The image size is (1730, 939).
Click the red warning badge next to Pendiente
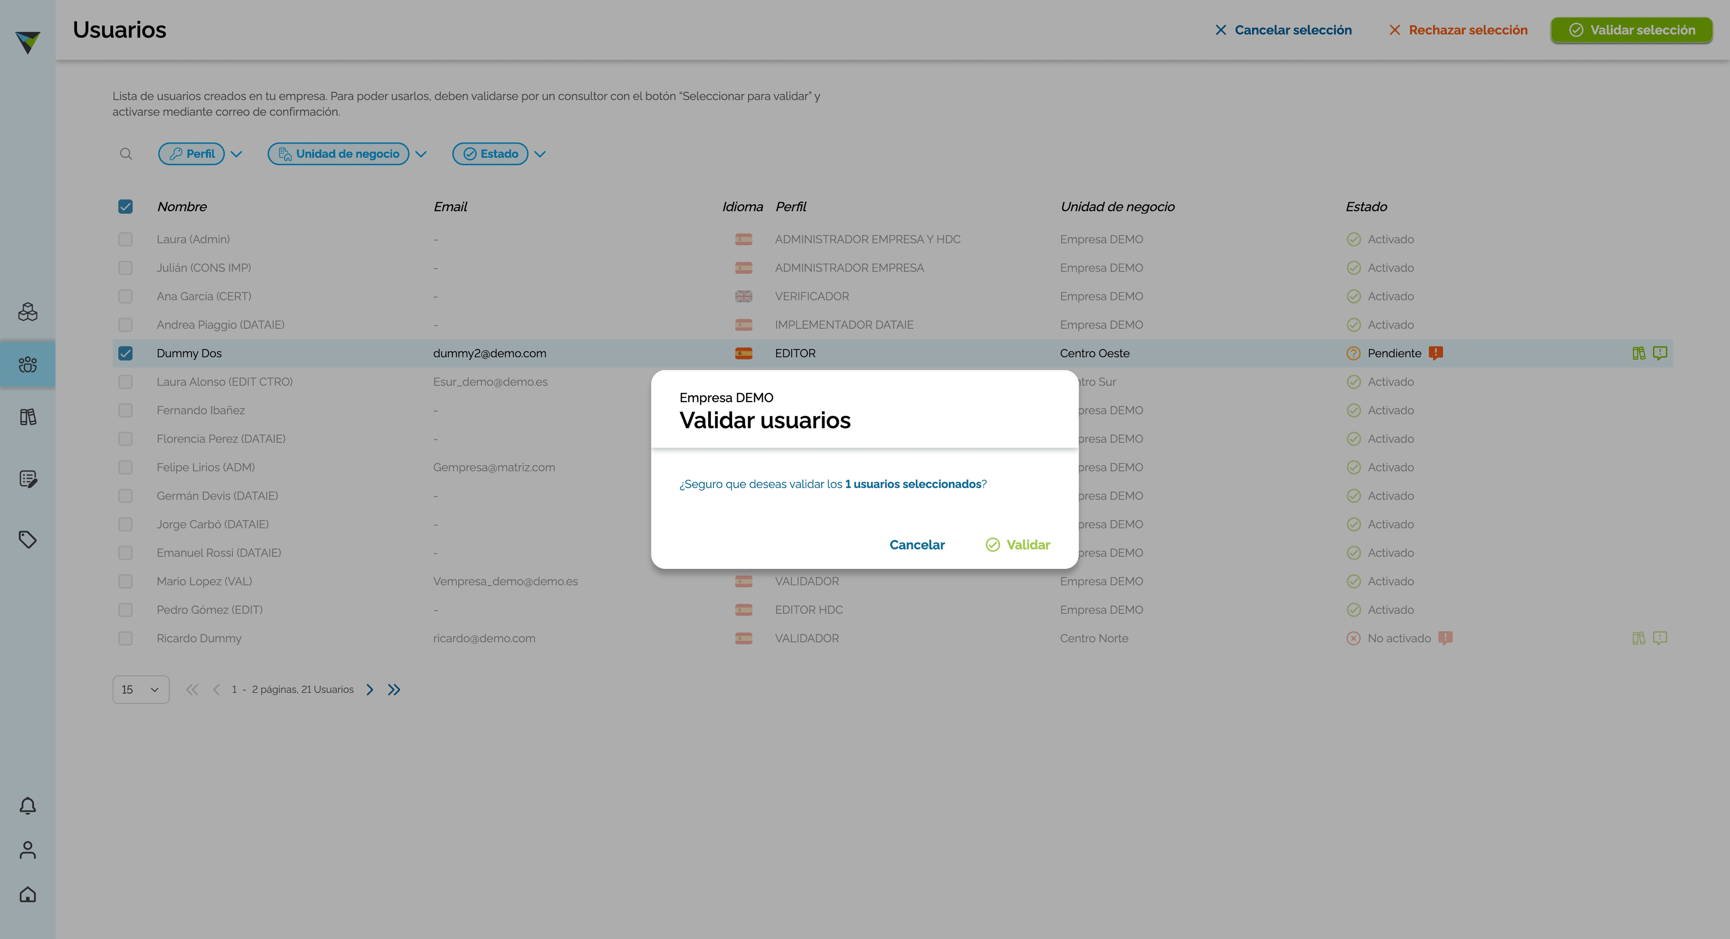point(1436,353)
